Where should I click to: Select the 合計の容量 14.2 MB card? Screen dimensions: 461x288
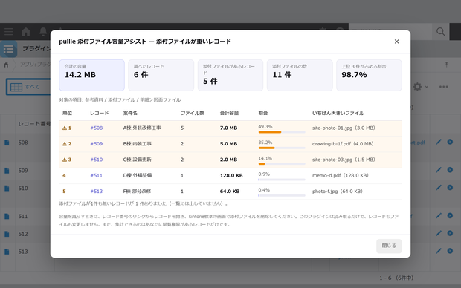91,75
